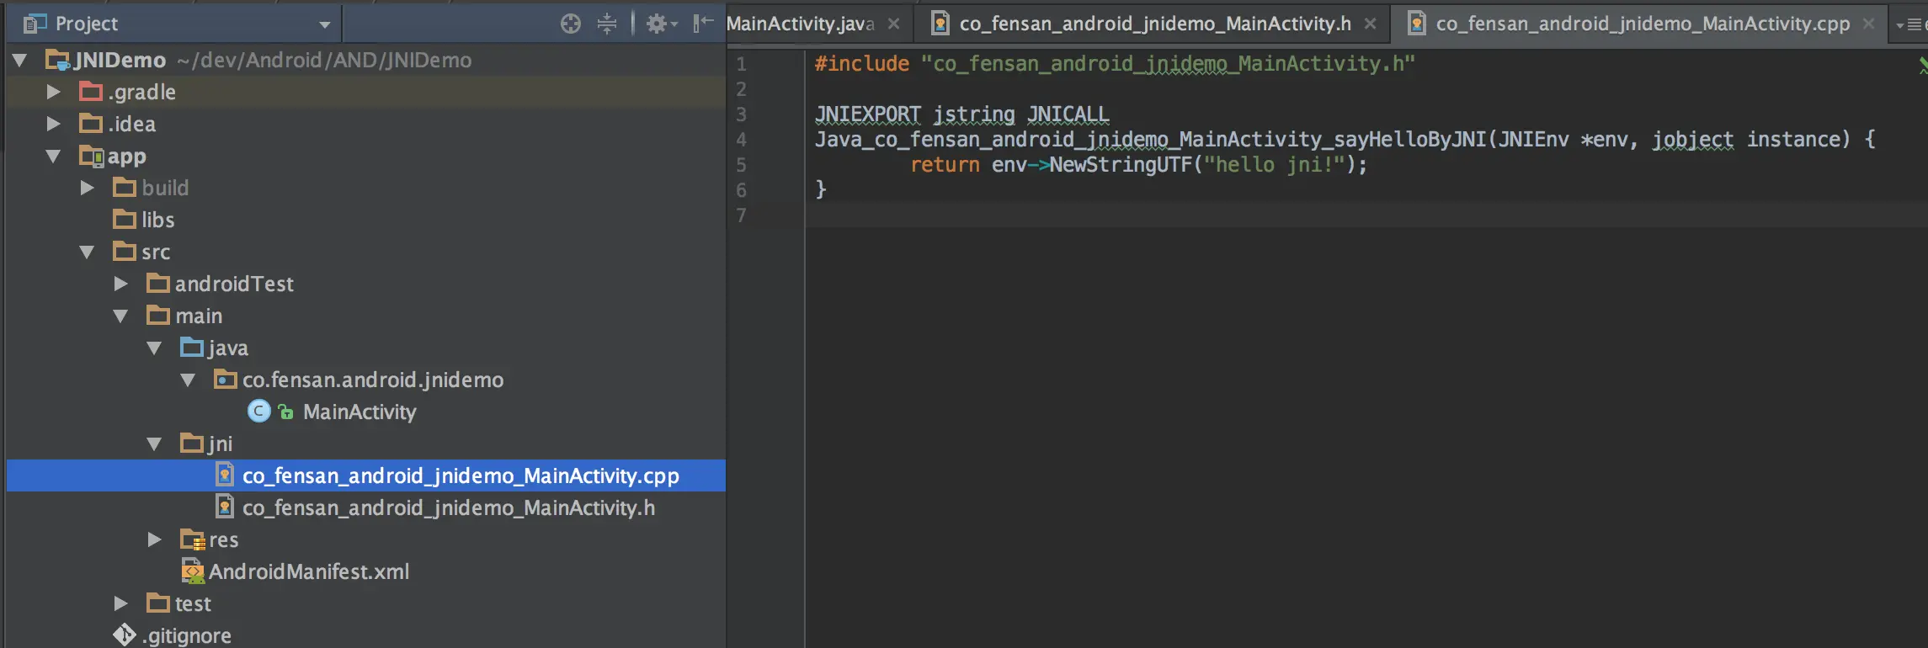Viewport: 1928px width, 648px height.
Task: Expand the build folder arrow
Action: [x=87, y=188]
